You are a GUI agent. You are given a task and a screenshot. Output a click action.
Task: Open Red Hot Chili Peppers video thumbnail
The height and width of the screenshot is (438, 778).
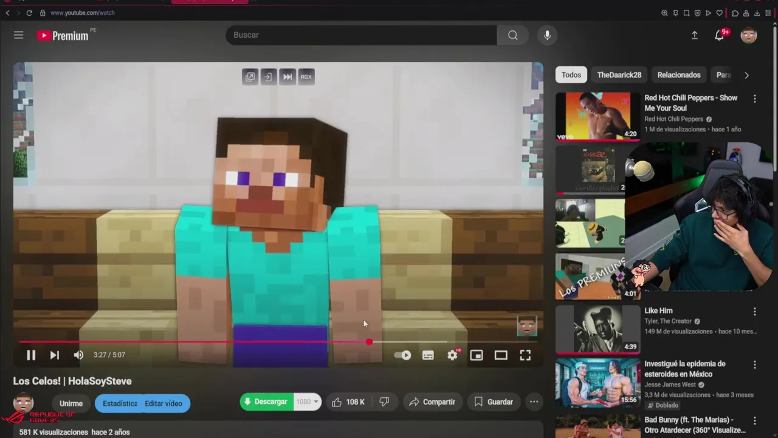[597, 117]
